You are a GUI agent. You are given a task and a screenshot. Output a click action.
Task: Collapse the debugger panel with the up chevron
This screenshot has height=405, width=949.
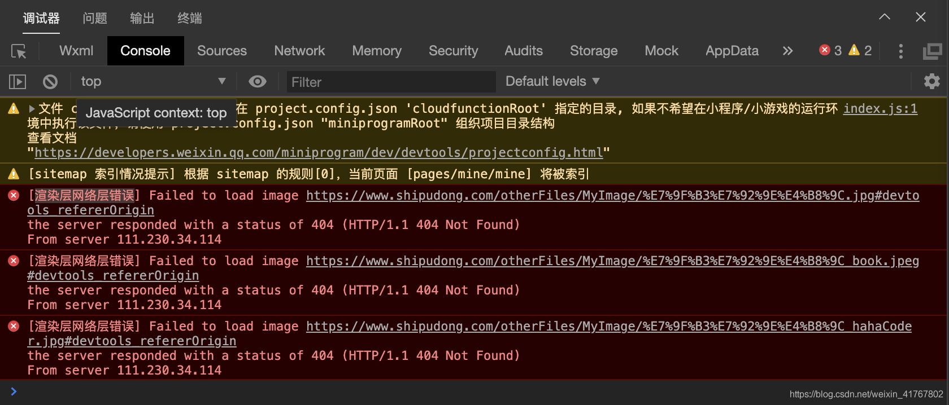885,17
